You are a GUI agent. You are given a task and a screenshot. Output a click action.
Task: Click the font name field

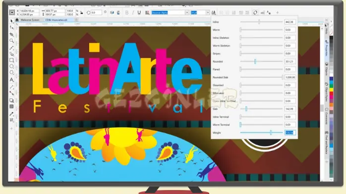coord(168,12)
